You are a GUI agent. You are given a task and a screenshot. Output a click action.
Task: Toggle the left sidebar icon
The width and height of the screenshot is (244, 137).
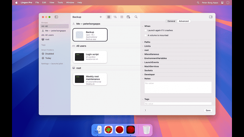pos(56,17)
